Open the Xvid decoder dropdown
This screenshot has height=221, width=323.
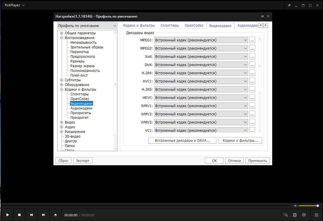(x=201, y=57)
